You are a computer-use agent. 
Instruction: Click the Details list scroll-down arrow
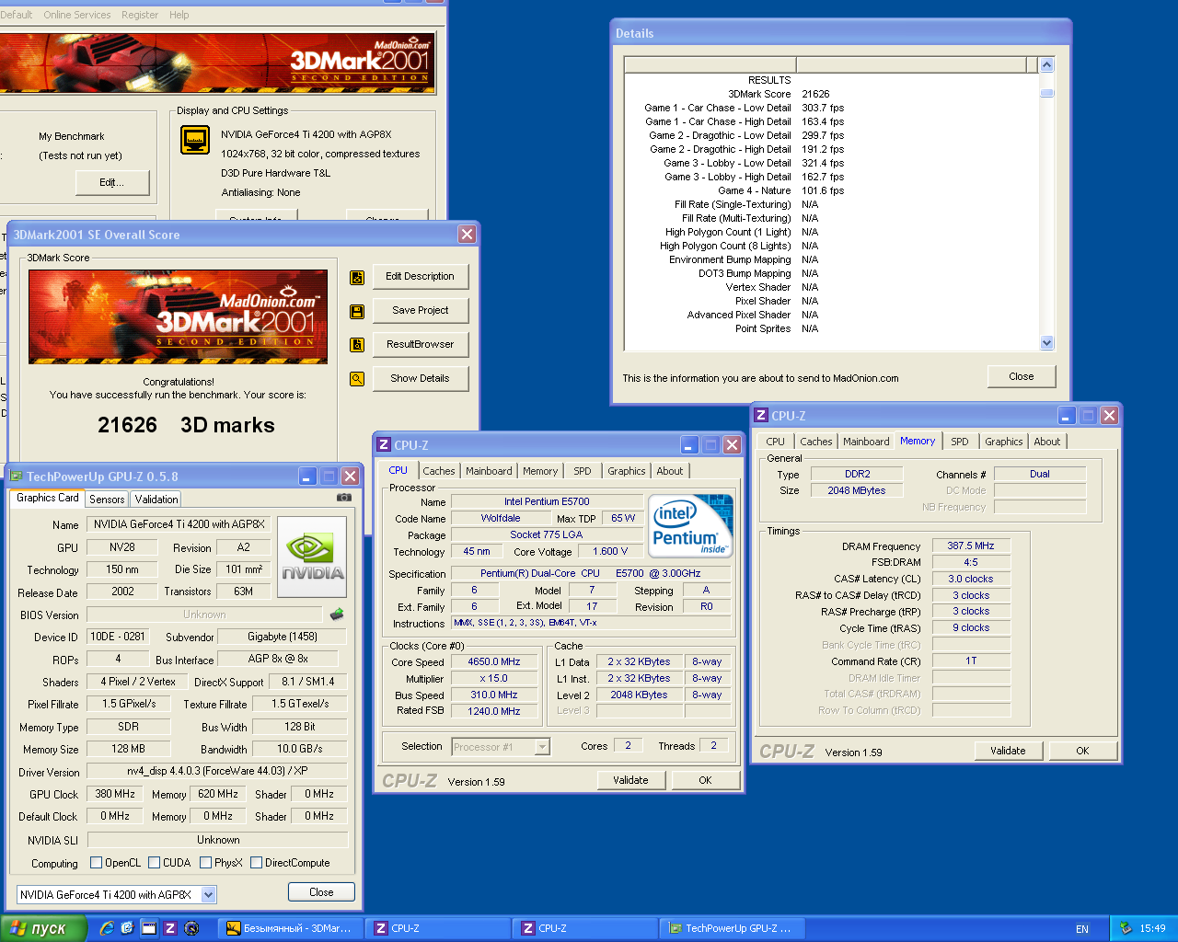1046,343
